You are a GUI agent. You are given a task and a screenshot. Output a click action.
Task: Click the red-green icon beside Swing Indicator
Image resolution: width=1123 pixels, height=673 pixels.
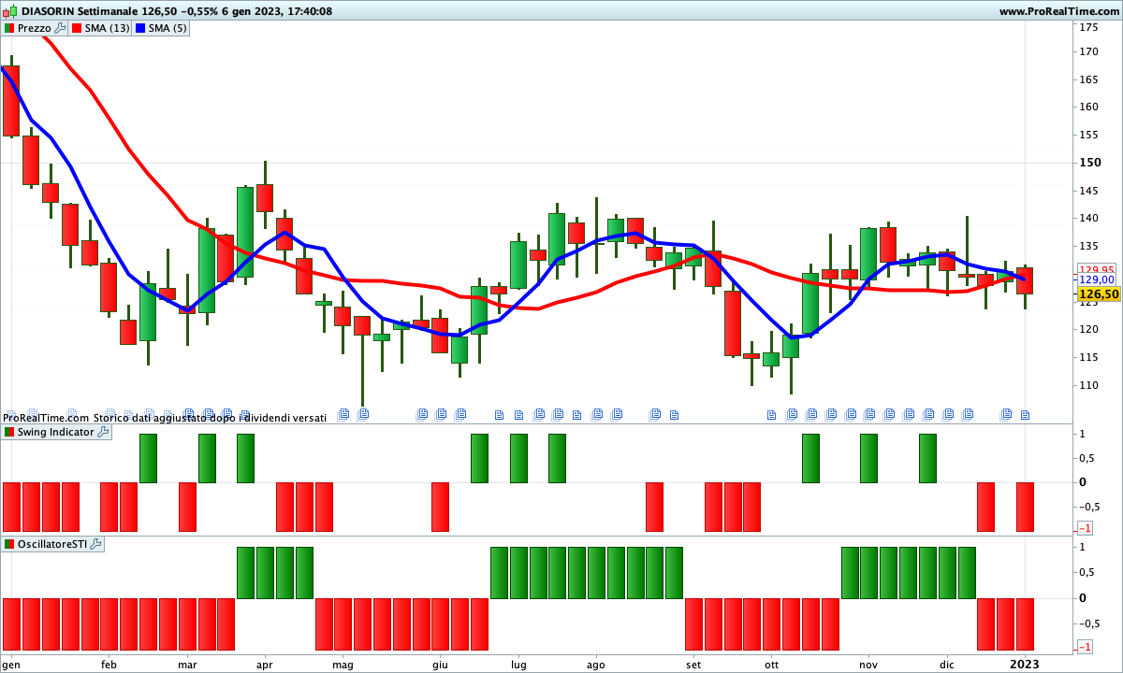8,432
